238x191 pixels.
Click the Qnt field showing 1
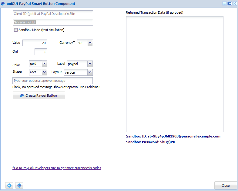[41, 52]
